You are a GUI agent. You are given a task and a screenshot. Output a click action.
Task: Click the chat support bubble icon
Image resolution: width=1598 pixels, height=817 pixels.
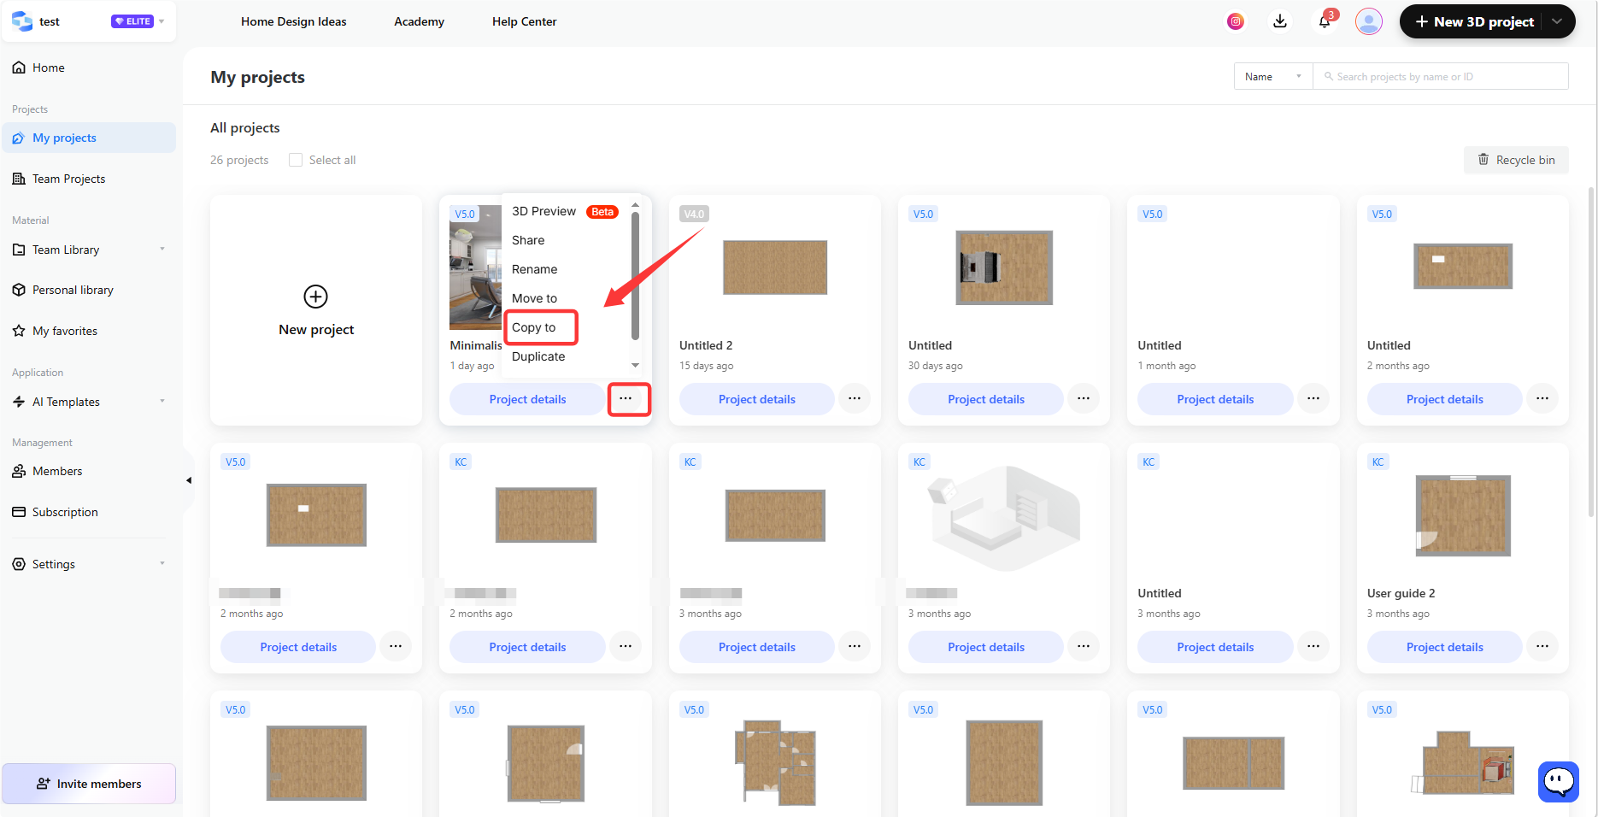1559,781
